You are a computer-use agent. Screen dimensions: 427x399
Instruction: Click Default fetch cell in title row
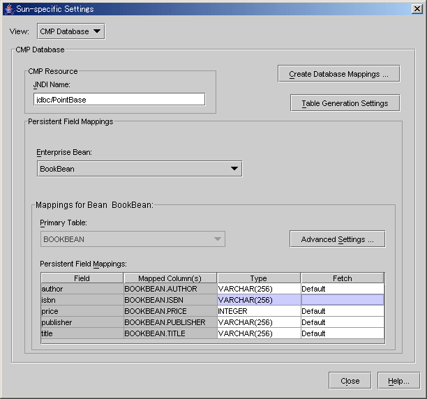(343, 333)
